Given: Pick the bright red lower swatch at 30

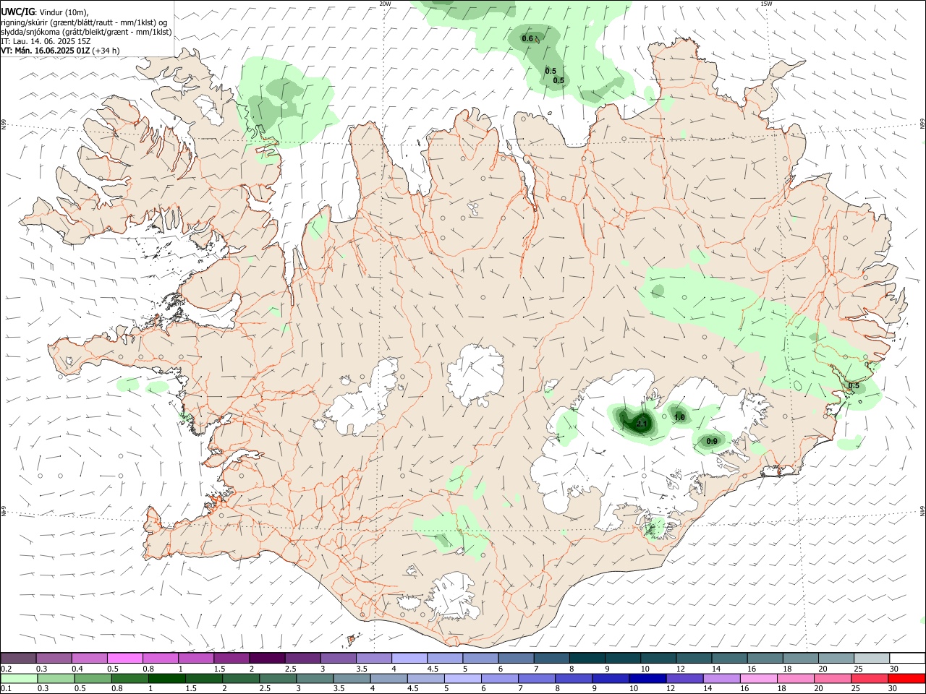Looking at the screenshot, I should [906, 678].
